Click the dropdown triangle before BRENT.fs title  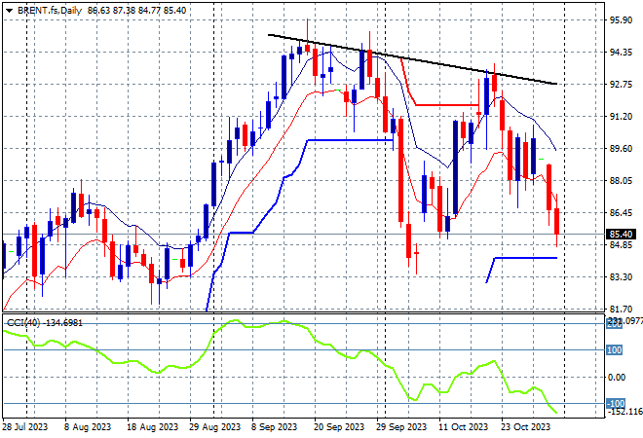[9, 11]
